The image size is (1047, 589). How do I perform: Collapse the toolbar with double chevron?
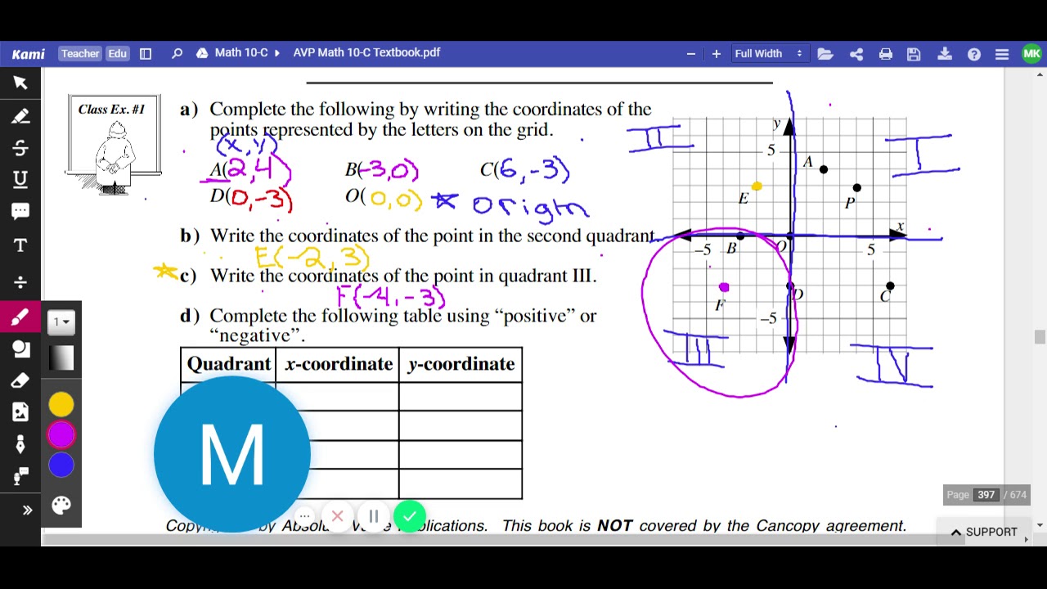coord(27,510)
